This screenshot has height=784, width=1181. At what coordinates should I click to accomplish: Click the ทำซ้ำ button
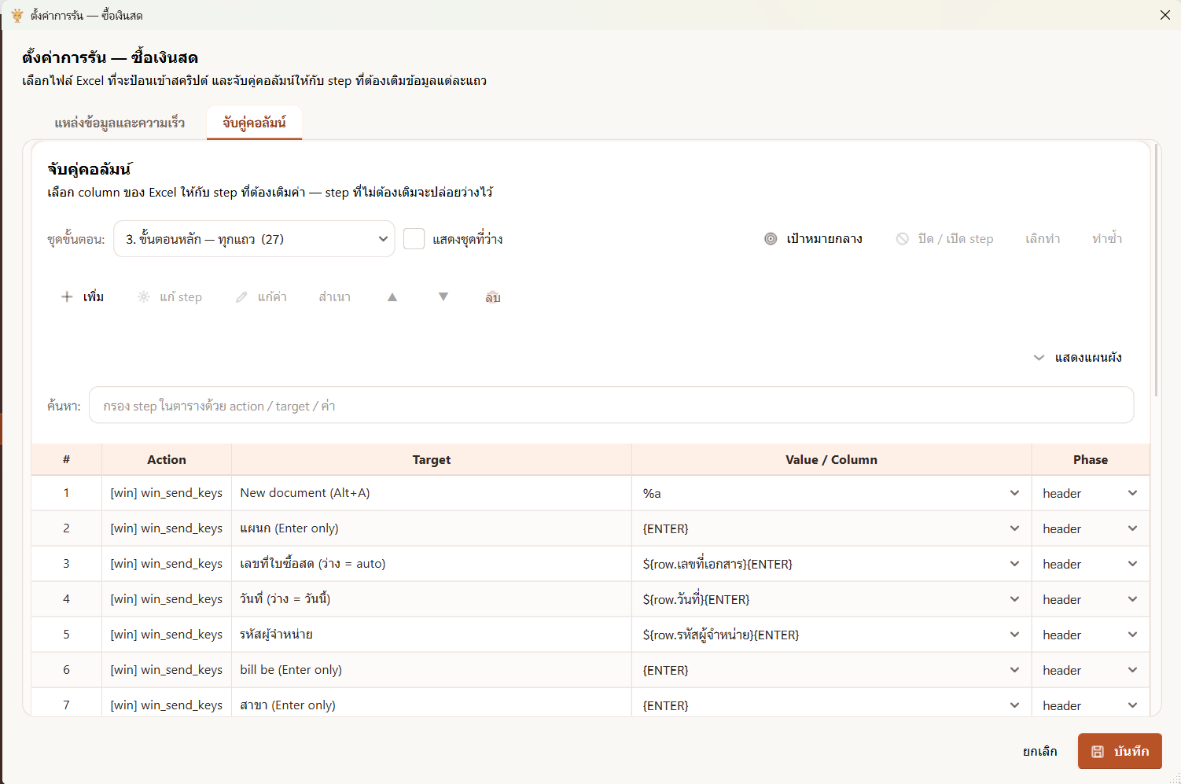1106,238
